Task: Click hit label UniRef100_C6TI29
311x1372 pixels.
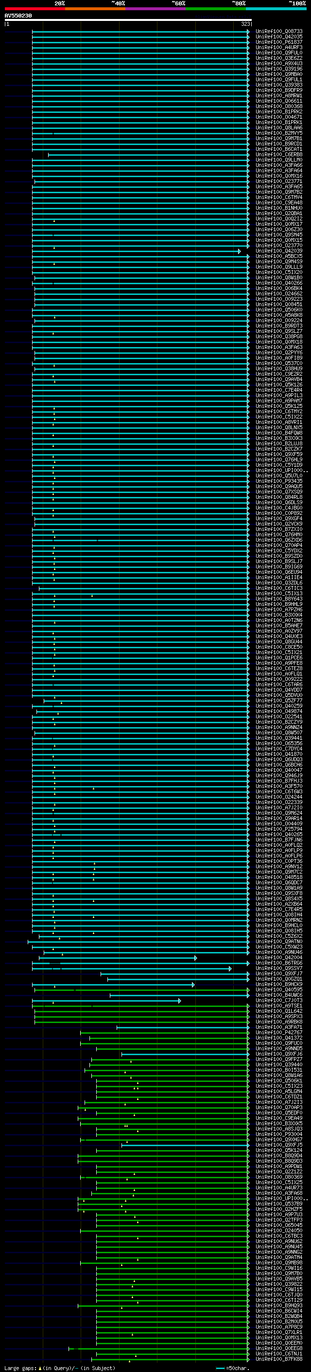Action: point(279,1300)
